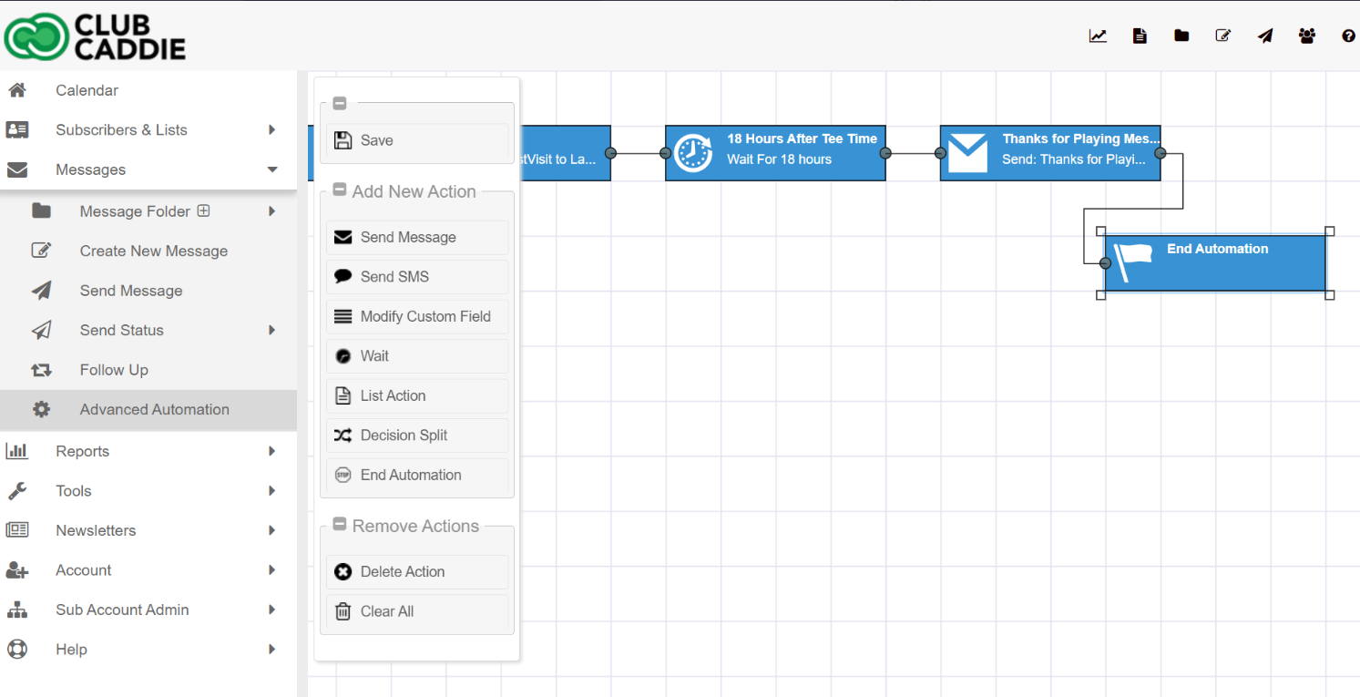Click the End Automation node title on canvas

click(1217, 249)
